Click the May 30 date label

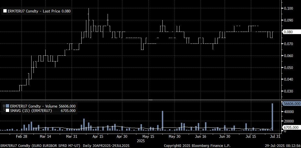coord(175,136)
